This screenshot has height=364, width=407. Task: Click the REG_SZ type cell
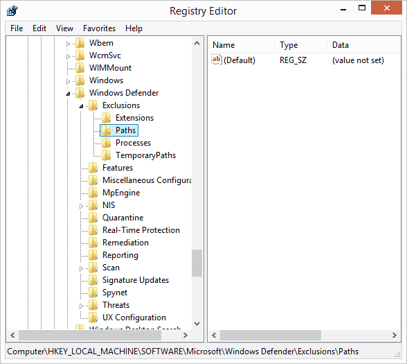[x=293, y=60]
